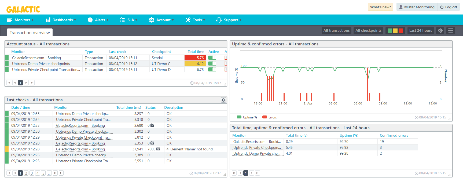Expand the Tools menu
This screenshot has width=463, height=188.
(x=195, y=20)
